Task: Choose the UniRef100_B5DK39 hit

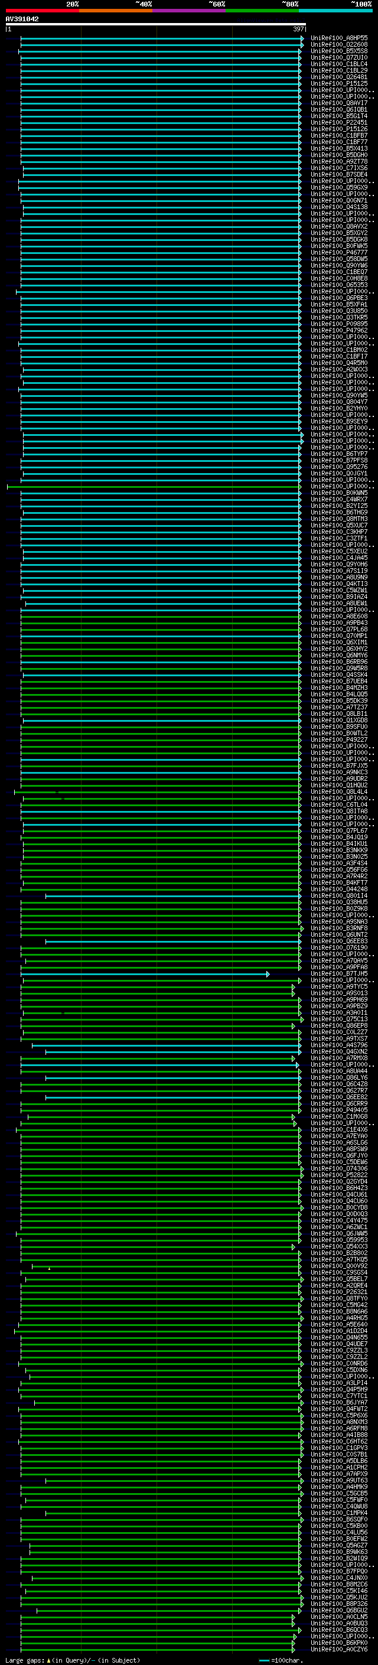Action: tap(339, 701)
